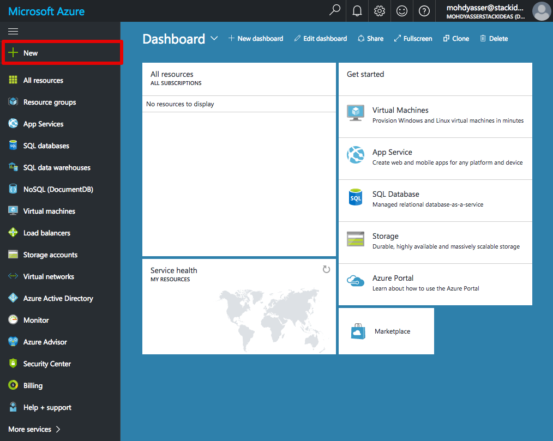553x441 pixels.
Task: Click the Storage accounts icon
Action: pos(13,255)
